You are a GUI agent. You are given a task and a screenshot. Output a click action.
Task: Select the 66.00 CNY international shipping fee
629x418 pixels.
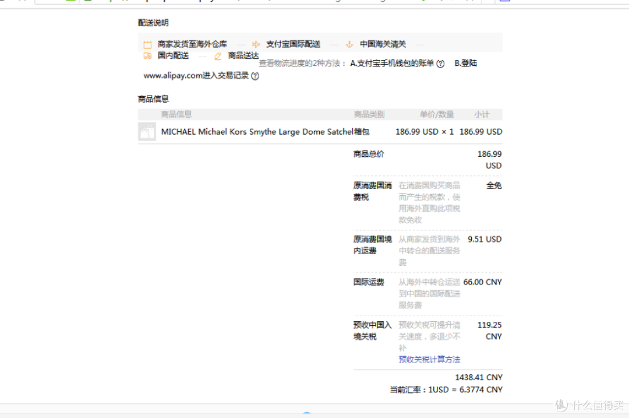tap(483, 282)
